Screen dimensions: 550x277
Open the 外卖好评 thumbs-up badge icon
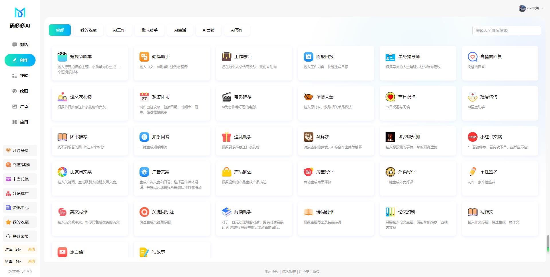390,172
